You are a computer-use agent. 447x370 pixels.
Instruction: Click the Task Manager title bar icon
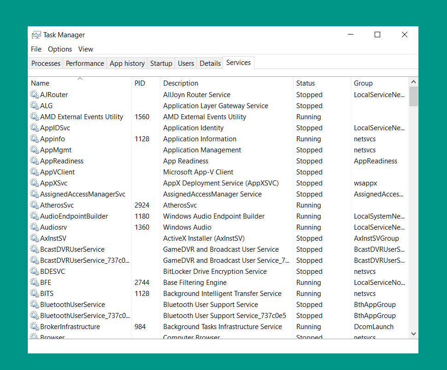tap(36, 35)
